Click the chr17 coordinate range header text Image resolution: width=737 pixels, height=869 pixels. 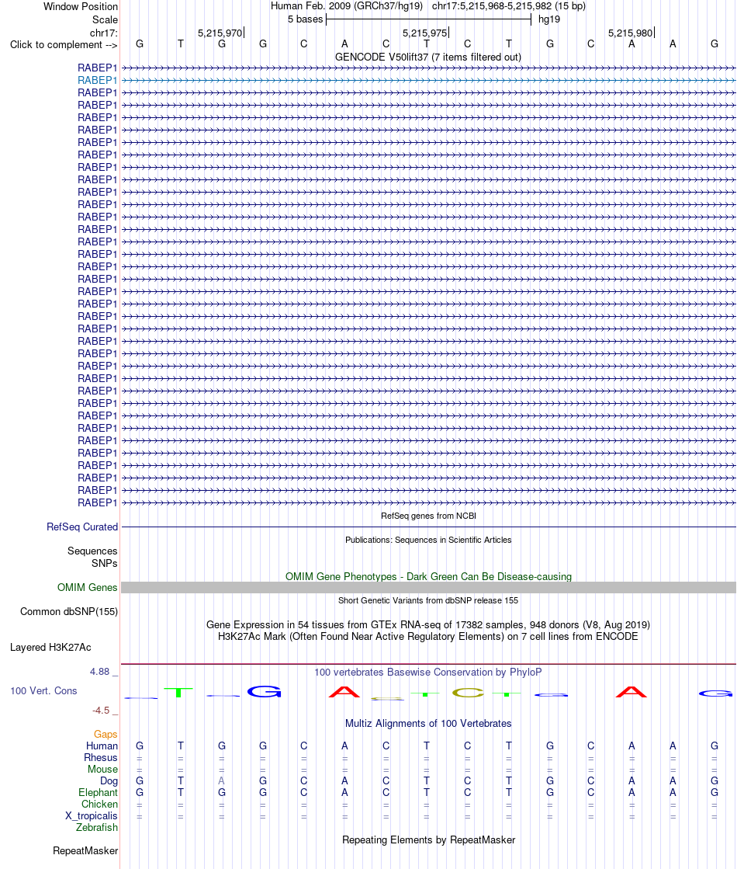coord(508,6)
